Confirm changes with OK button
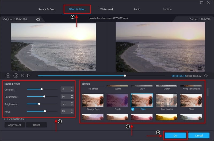Viewport: 214px width, 141px height. pos(175,135)
